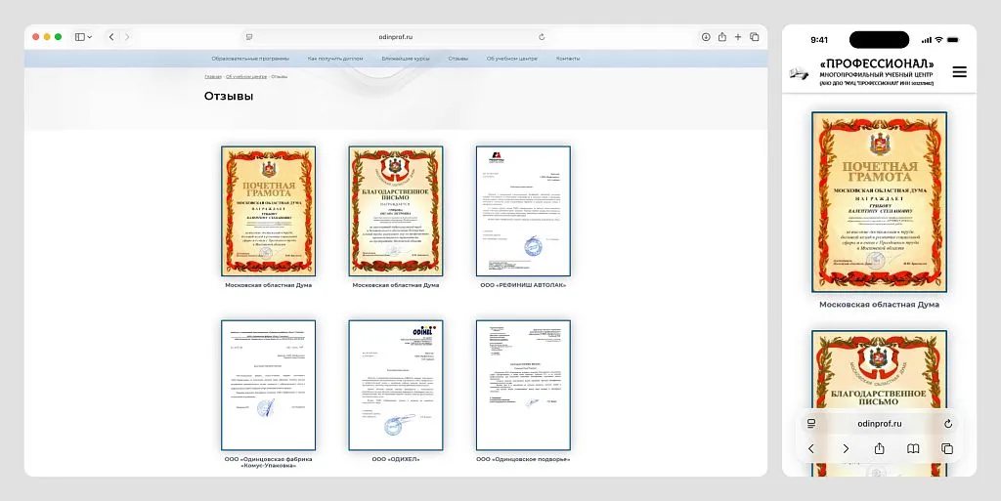Open the Ближайшие курсы menu item
The height and width of the screenshot is (501, 1001).
click(x=406, y=59)
